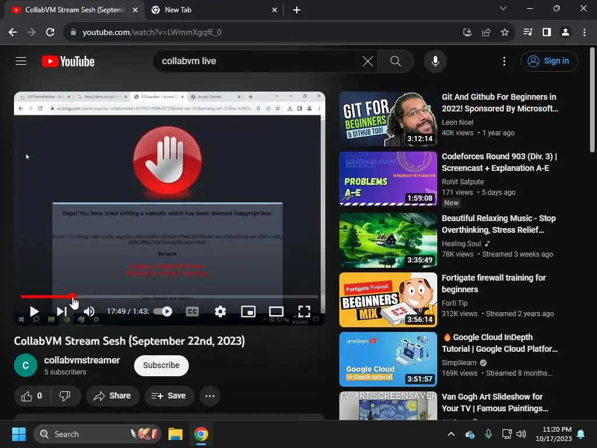The image size is (597, 448).
Task: Toggle closed captions
Action: [x=192, y=311]
